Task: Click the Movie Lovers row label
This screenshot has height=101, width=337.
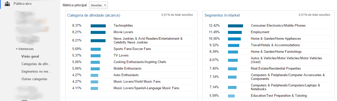Action: pos(123,32)
